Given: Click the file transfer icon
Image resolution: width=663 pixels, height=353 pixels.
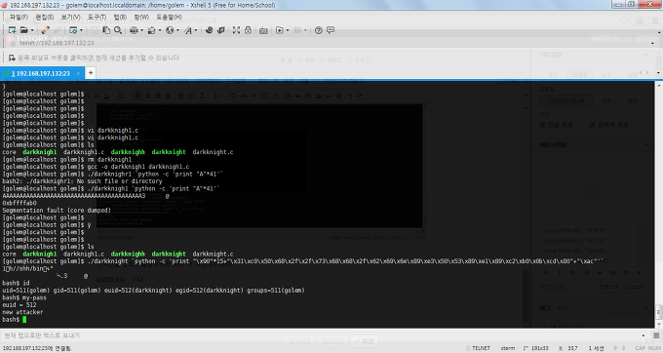Looking at the screenshot, I should point(151,30).
